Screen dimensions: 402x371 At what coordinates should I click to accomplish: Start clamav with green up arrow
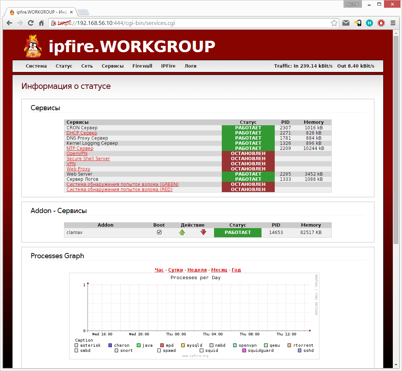click(x=182, y=232)
